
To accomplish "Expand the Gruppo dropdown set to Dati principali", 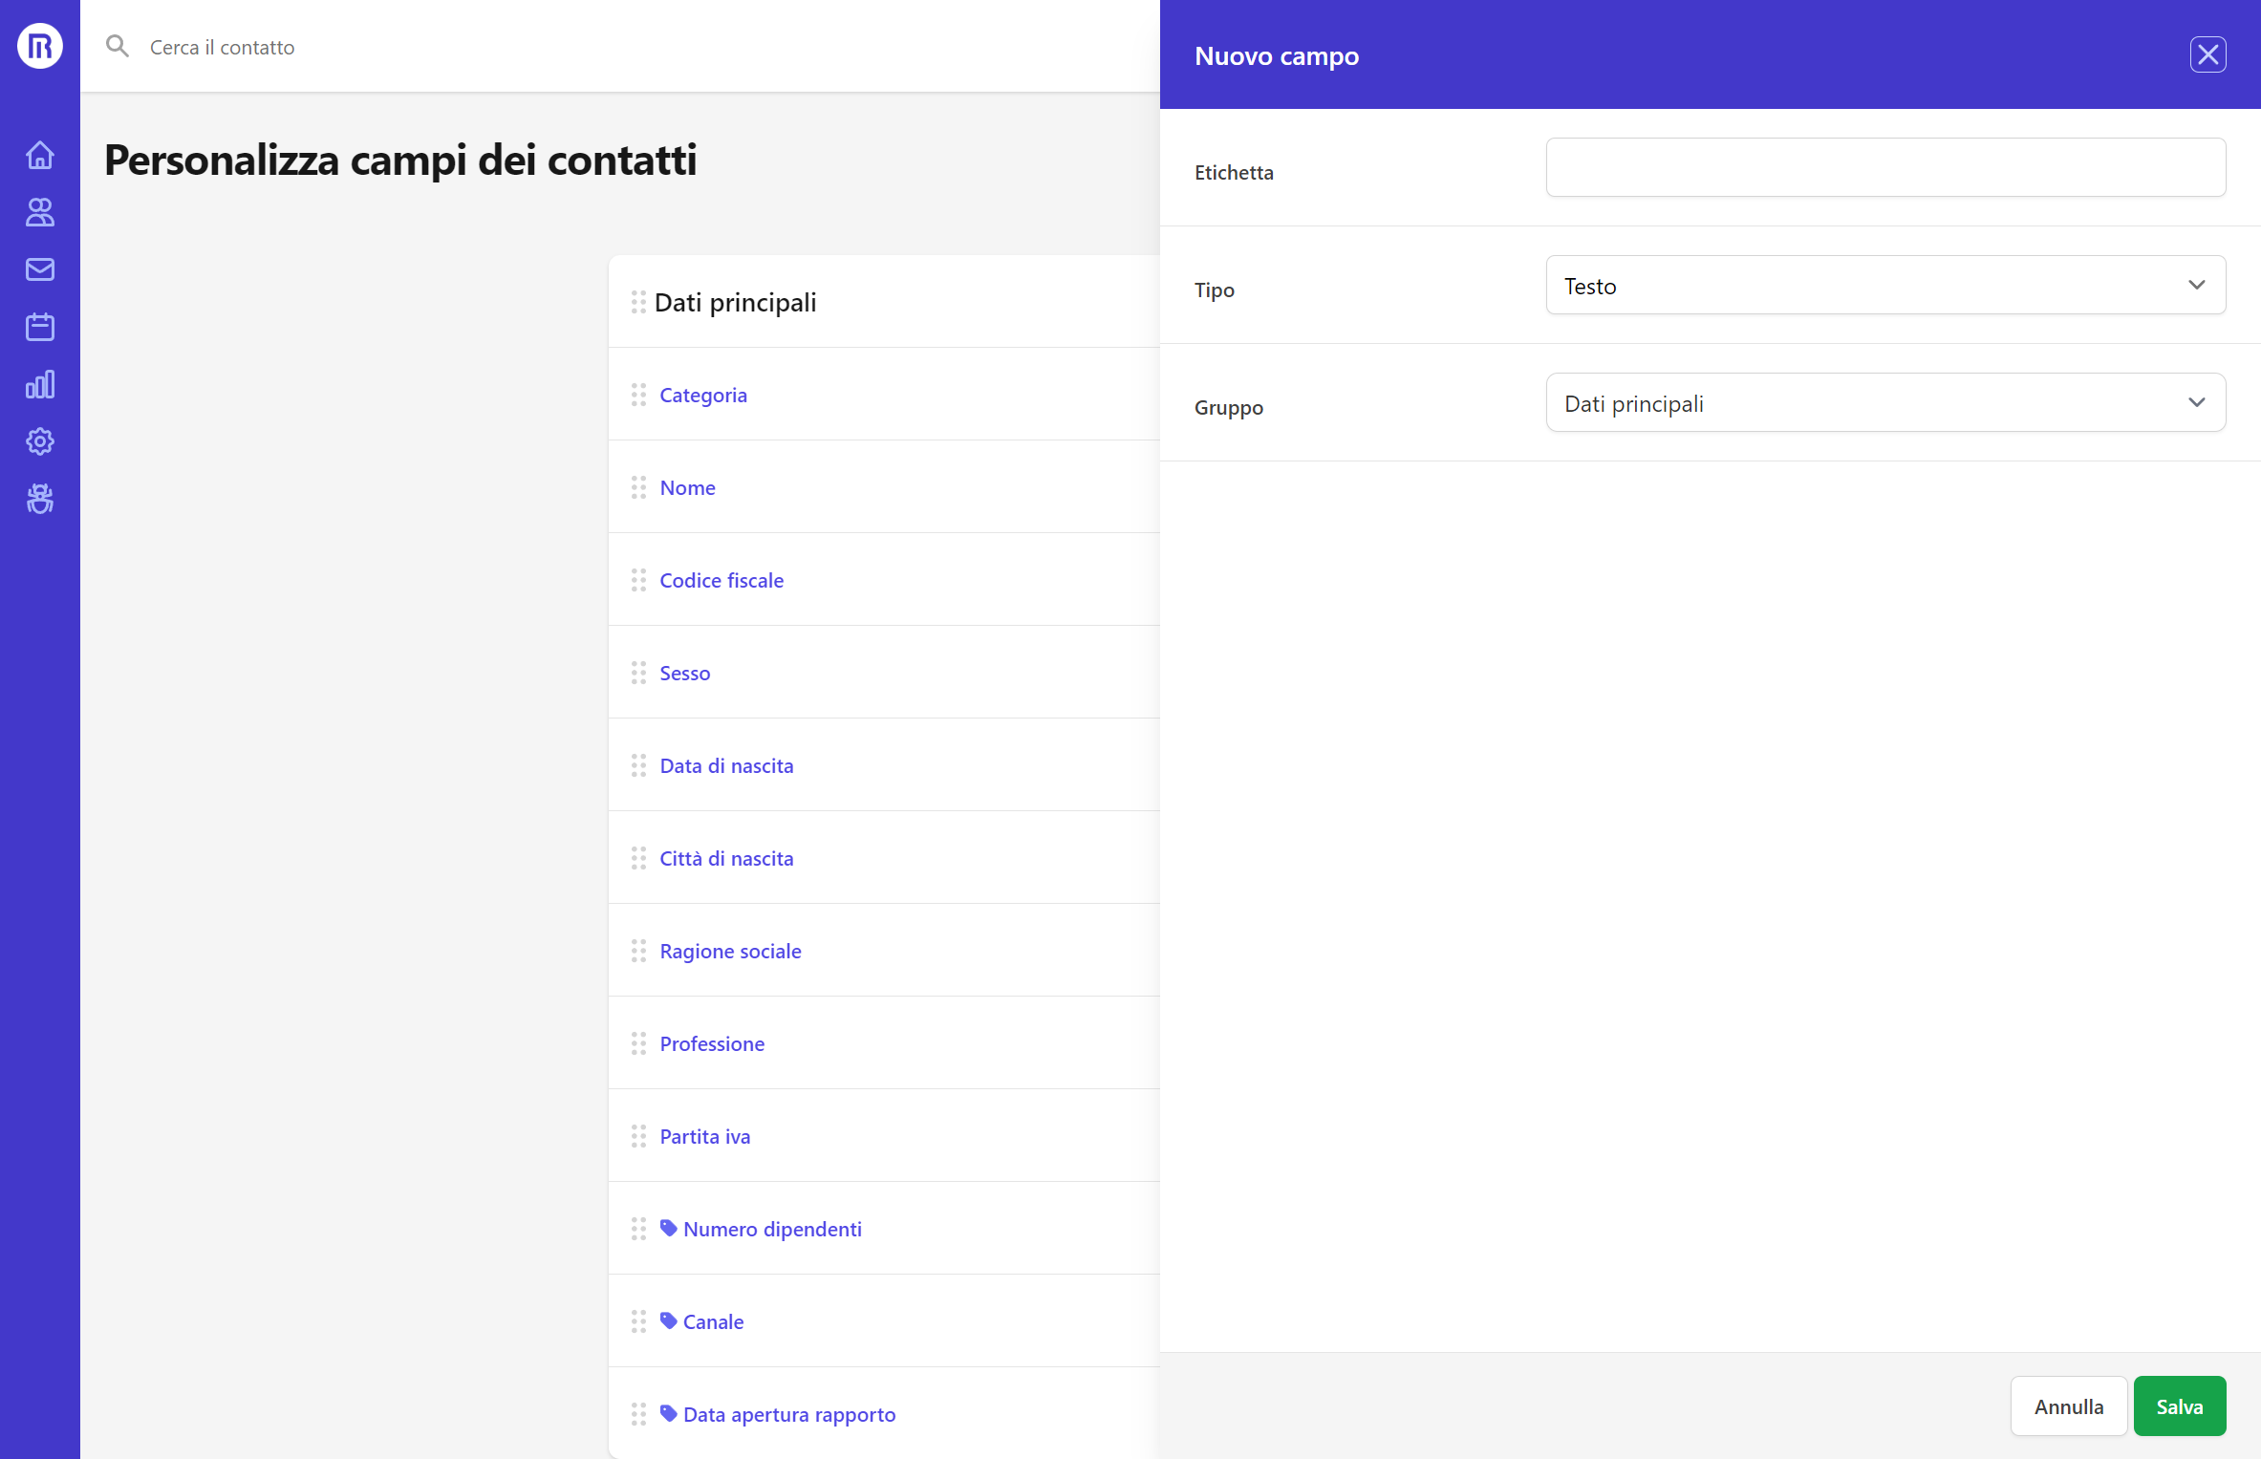I will [x=1884, y=402].
